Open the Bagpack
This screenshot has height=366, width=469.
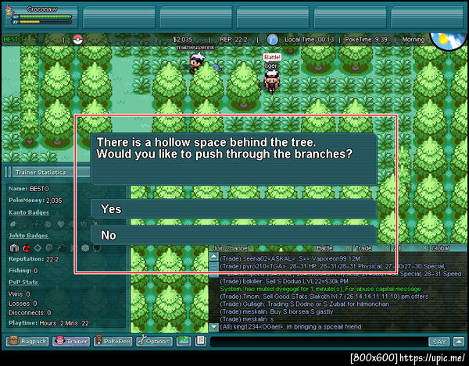tap(27, 341)
